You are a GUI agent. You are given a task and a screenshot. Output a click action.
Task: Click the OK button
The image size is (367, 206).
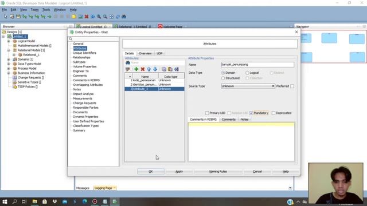pyautogui.click(x=151, y=172)
